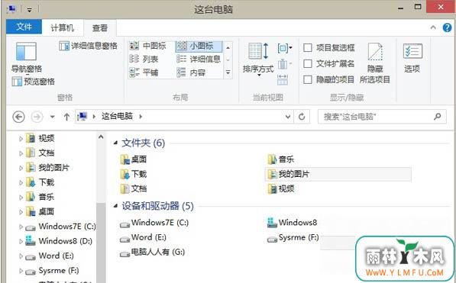Expand 文档 in the navigation tree
Screen dimensions: 456x283
pos(21,153)
